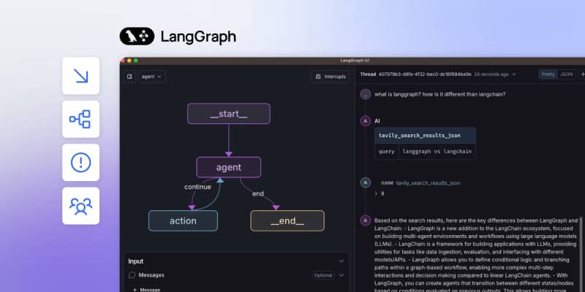The image size is (585, 292).
Task: Select the agent node in the graph
Action: (x=229, y=167)
